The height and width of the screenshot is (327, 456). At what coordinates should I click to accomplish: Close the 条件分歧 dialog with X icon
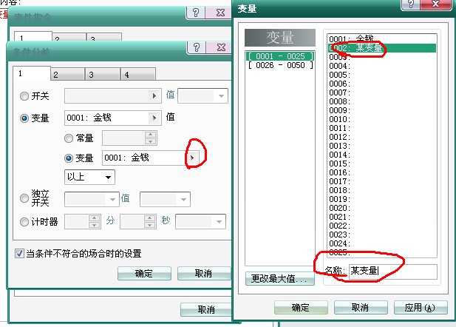coord(221,47)
